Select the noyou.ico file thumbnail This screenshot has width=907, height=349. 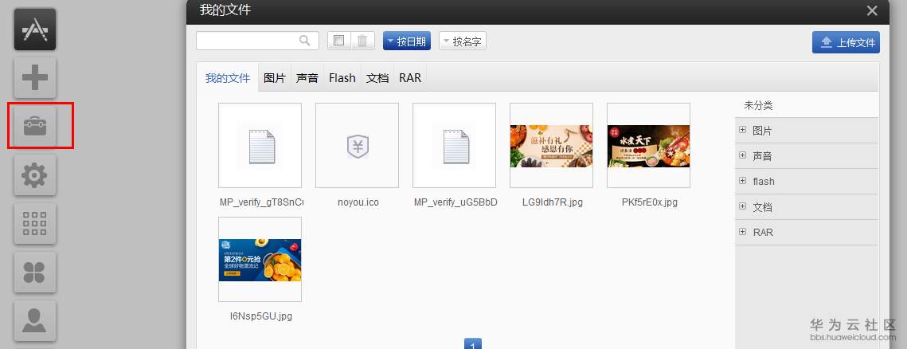357,145
